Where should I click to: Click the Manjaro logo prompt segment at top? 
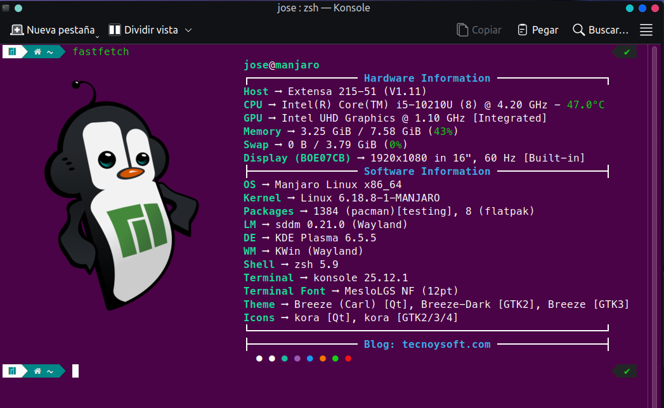pos(11,52)
